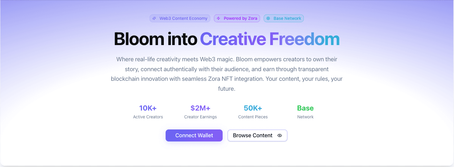The height and width of the screenshot is (167, 454).
Task: Click the 50K+ statistic number
Action: tap(253, 108)
